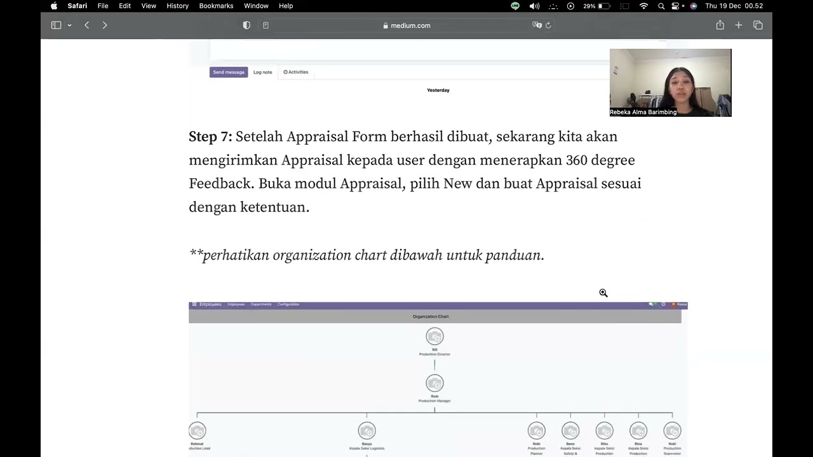Switch to the Log note tab
The height and width of the screenshot is (457, 813).
(262, 72)
